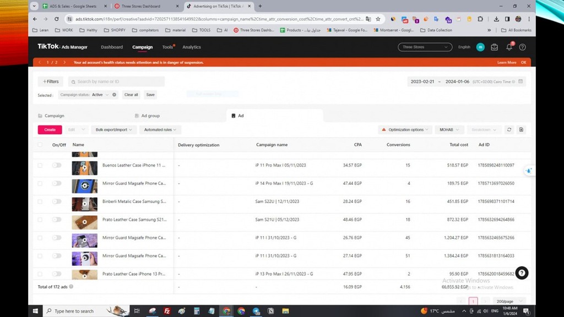Check the Binberli Metalic Case row checkbox
The height and width of the screenshot is (317, 564).
pos(40,201)
